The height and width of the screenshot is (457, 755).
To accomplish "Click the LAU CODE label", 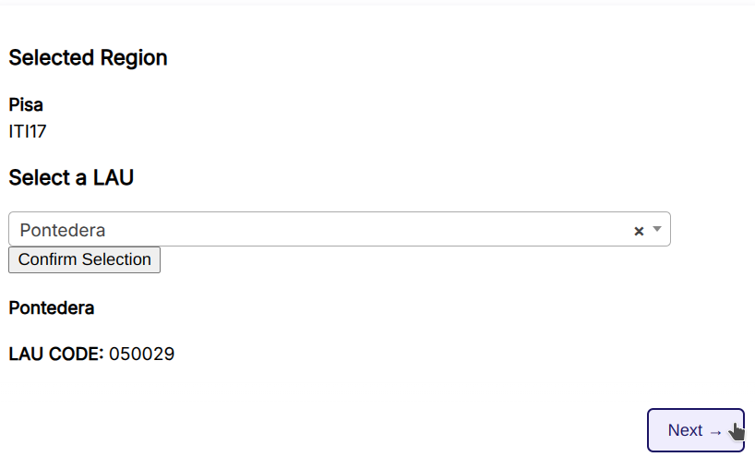I will pyautogui.click(x=56, y=354).
